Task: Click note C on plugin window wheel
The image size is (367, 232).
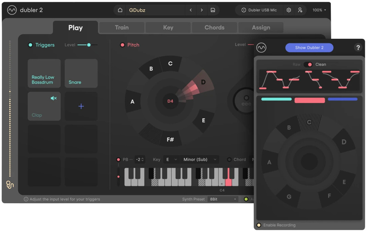Action: pyautogui.click(x=309, y=122)
